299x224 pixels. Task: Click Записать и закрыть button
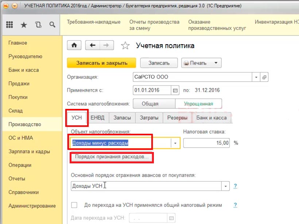pos(102,63)
